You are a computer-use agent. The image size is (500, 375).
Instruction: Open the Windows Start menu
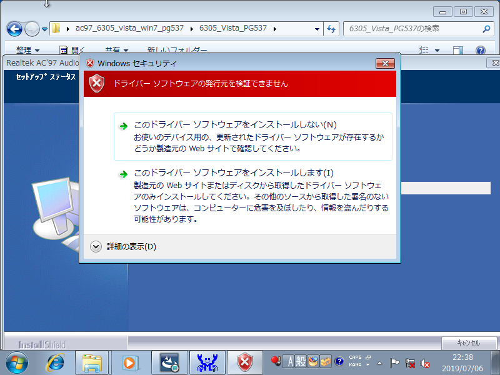pos(17,363)
